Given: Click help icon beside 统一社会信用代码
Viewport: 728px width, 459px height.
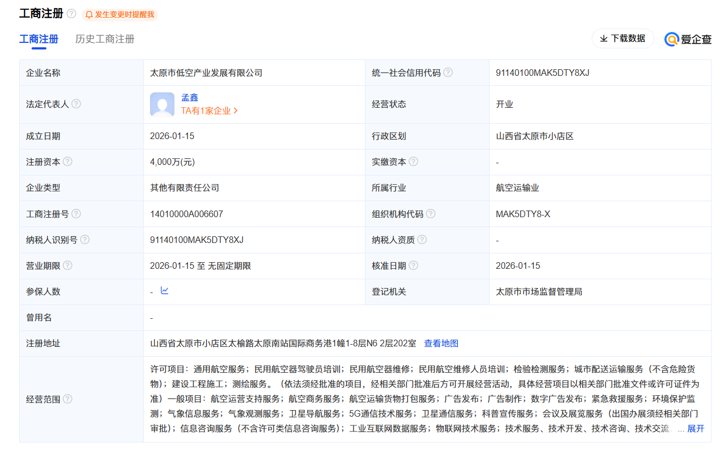Looking at the screenshot, I should point(448,73).
